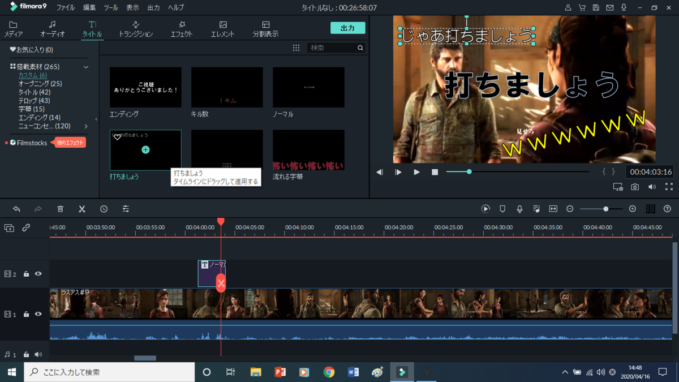The height and width of the screenshot is (382, 679).
Task: Add 打ちましょう title with the plus icon
Action: point(145,150)
